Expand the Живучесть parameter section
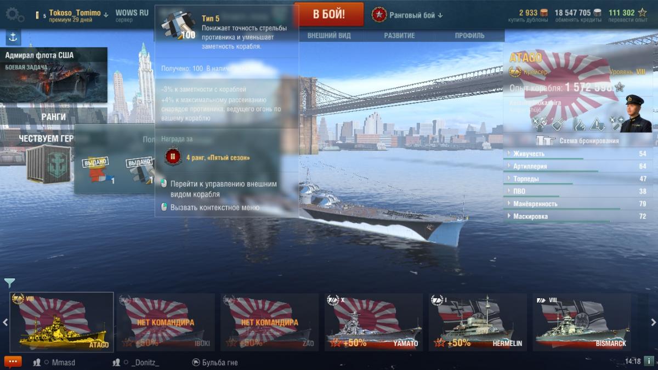This screenshot has height=370, width=658. (577, 153)
